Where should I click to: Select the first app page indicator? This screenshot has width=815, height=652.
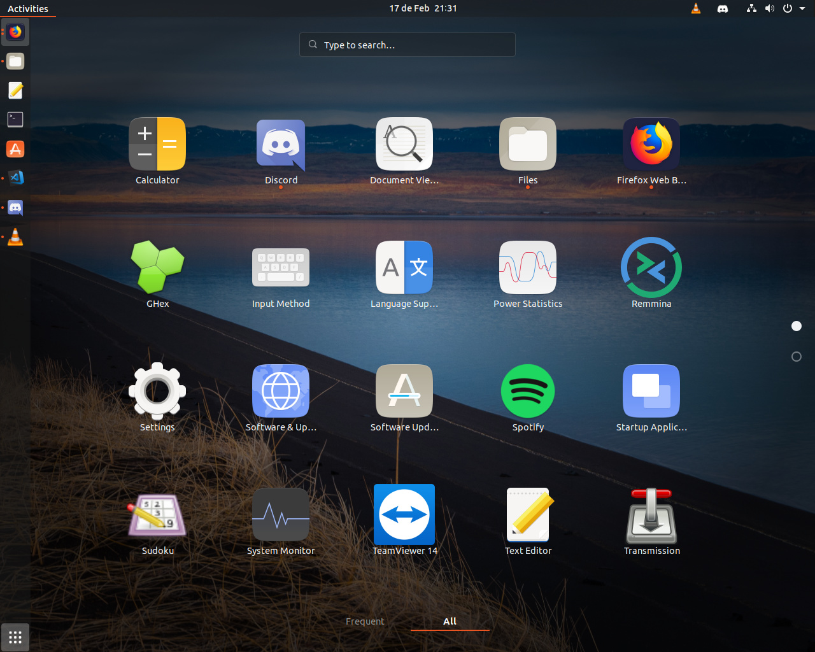coord(796,326)
